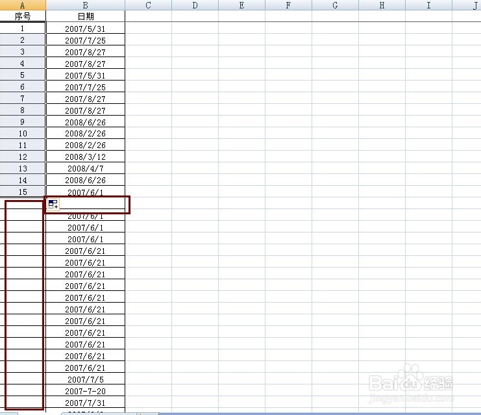Select serial number cell 3
The height and width of the screenshot is (415, 481).
23,51
